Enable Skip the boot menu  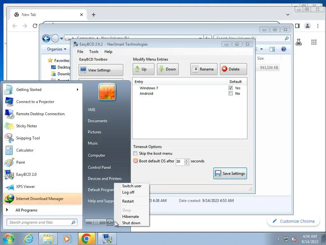135,153
